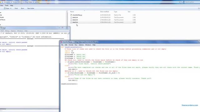This screenshot has width=200, height=112.
Task: Maximize the Python Shell window
Action: pyautogui.click(x=62, y=28)
